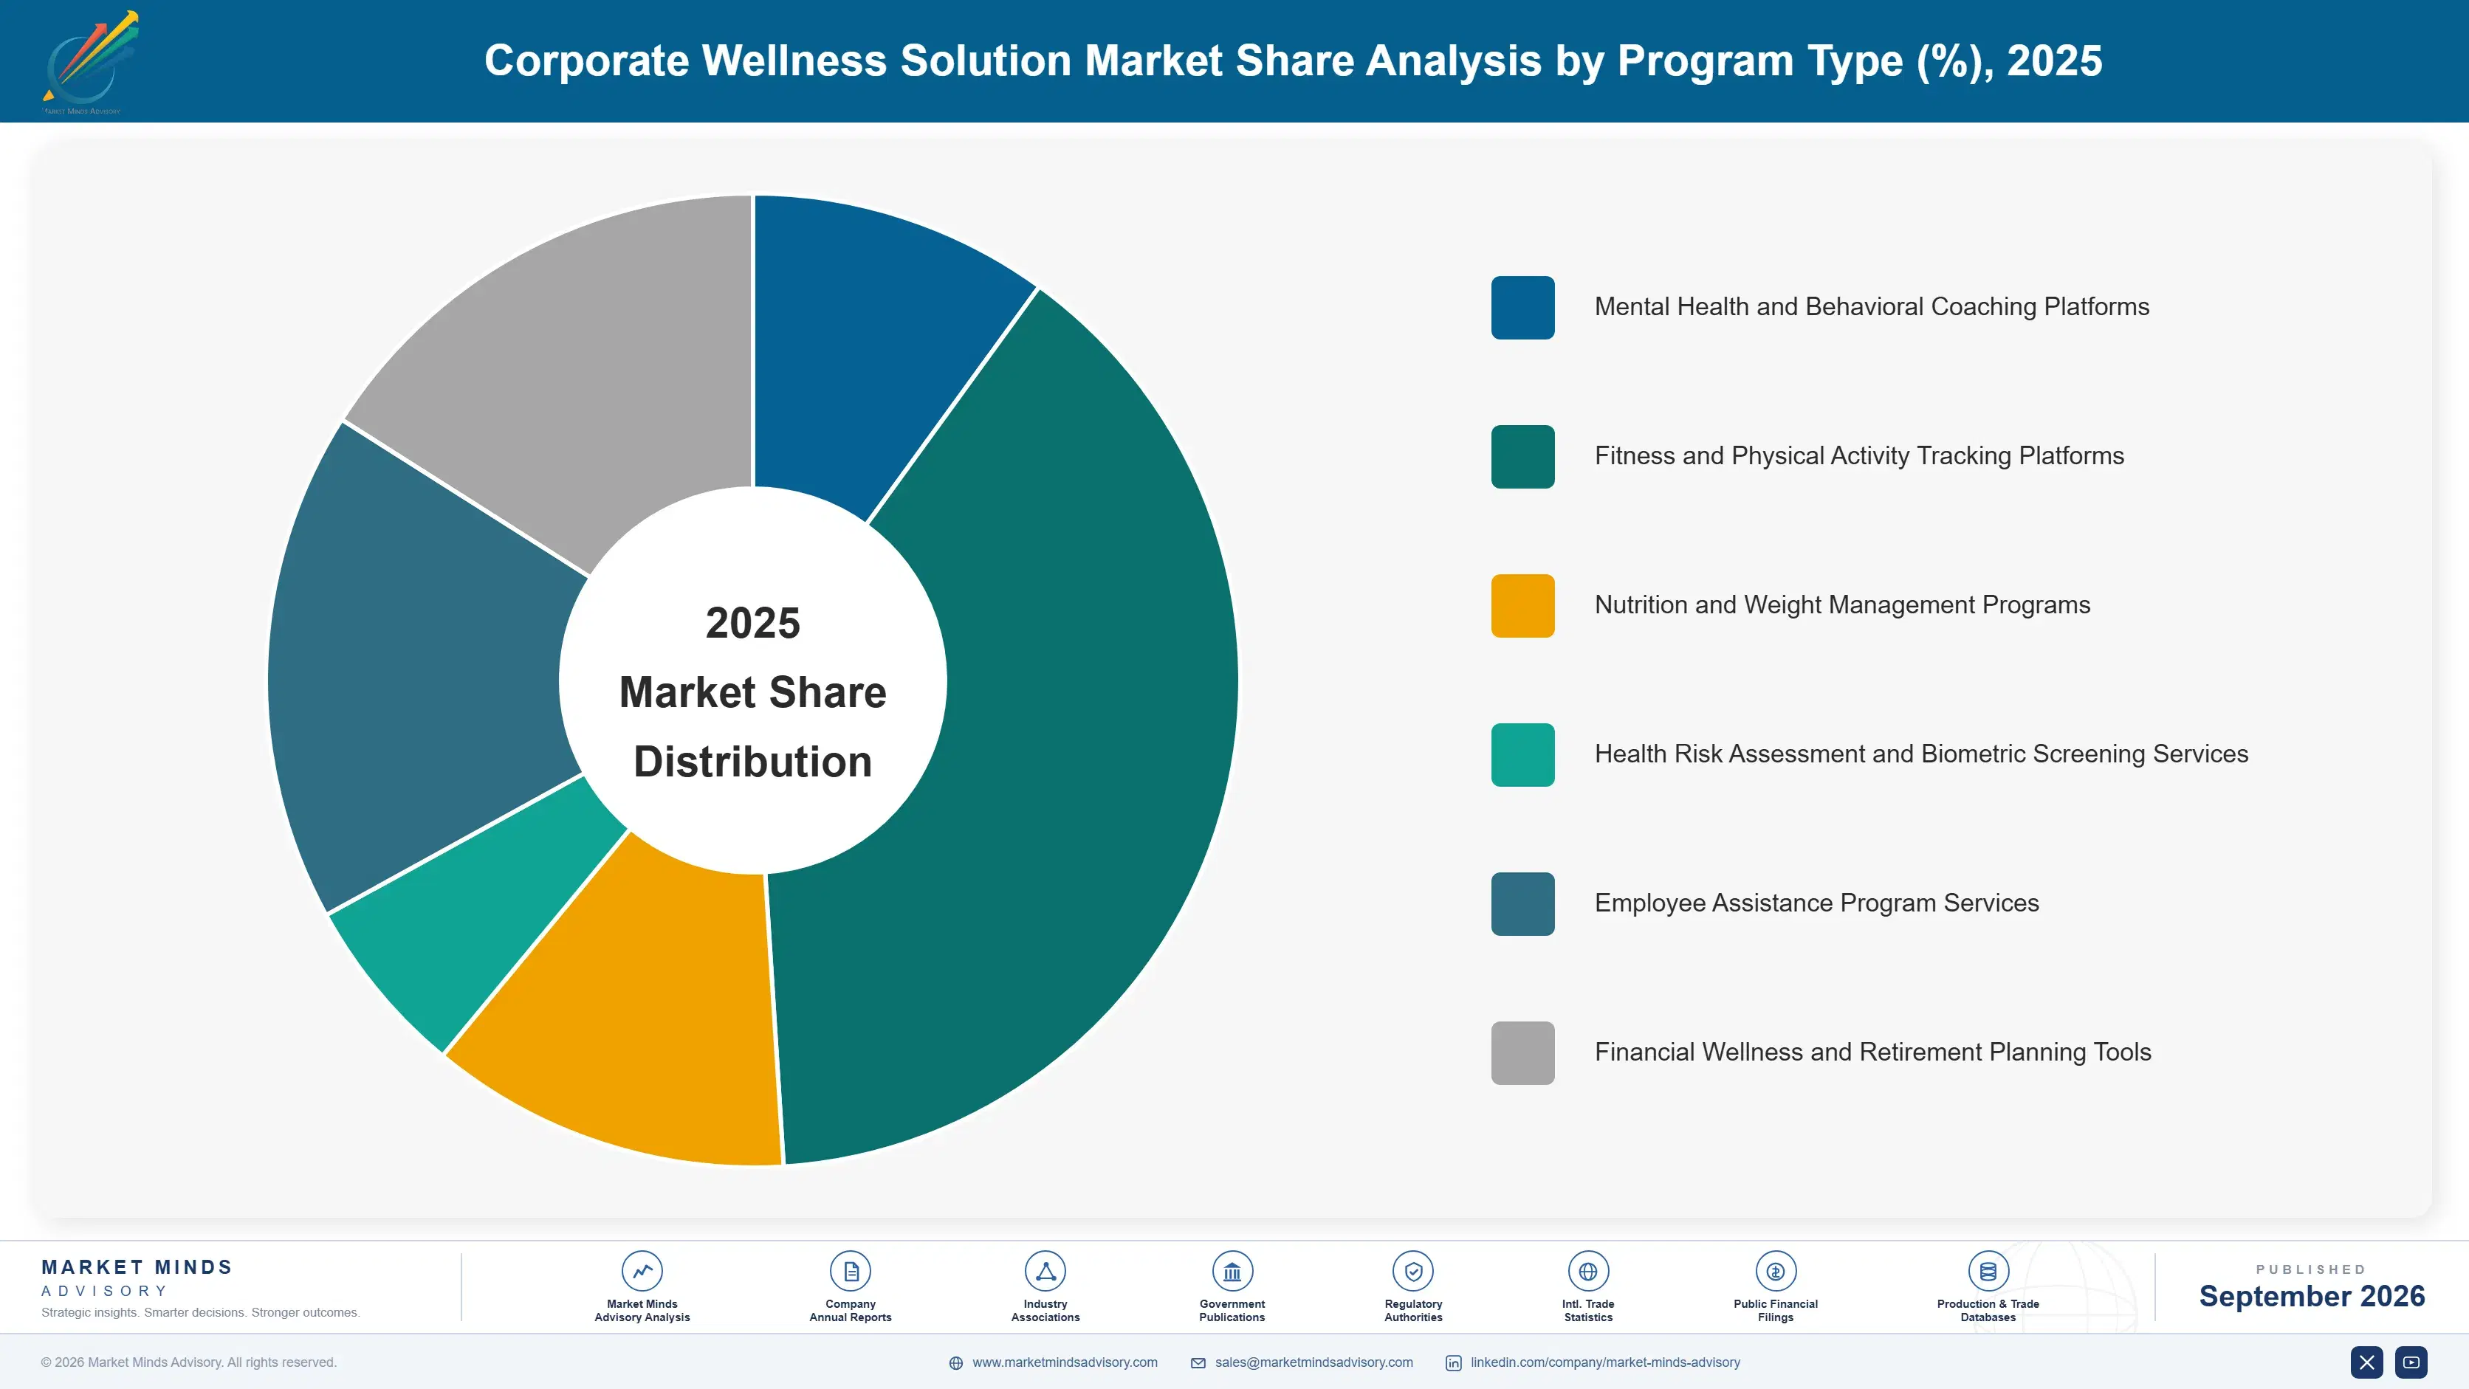Click the Fitness and Physical Activity legend swatch

1522,457
